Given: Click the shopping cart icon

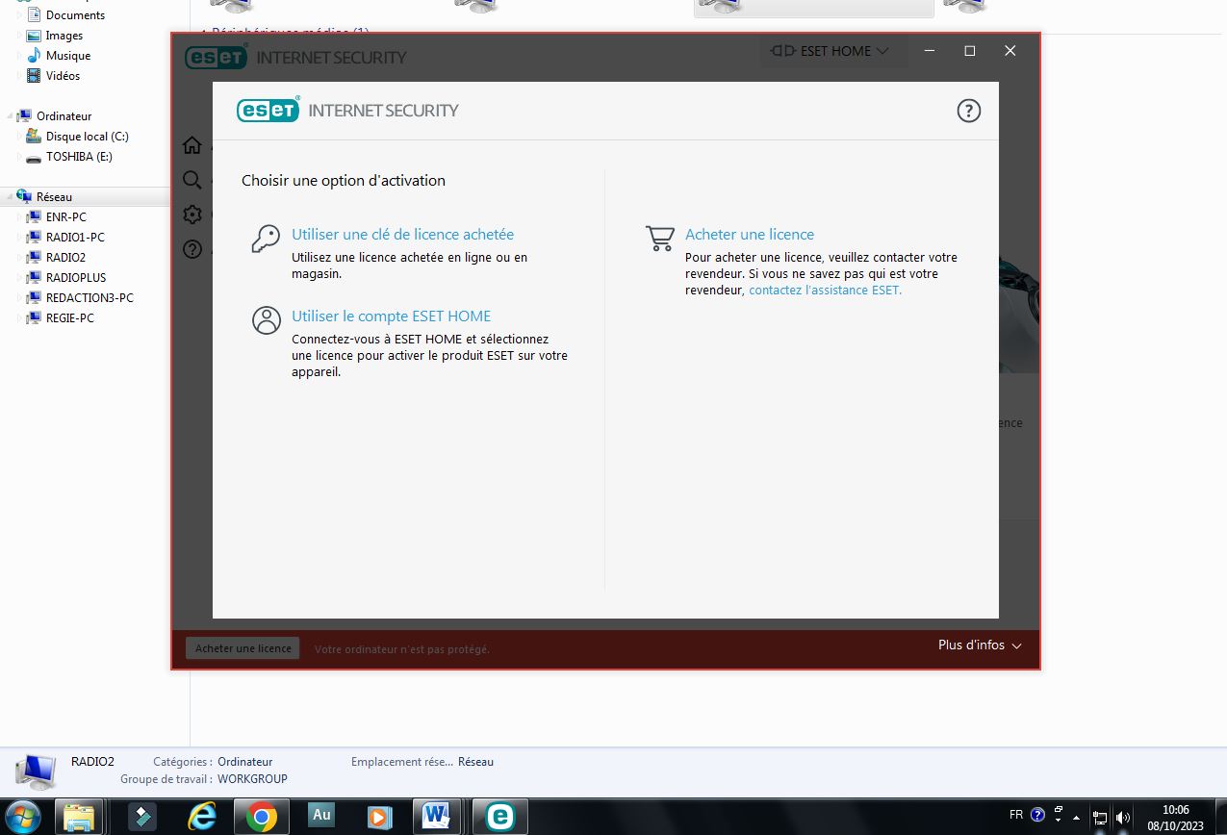Looking at the screenshot, I should click(659, 239).
